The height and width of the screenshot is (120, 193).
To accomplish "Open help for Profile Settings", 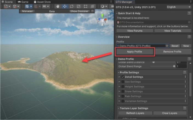I will coord(185,72).
